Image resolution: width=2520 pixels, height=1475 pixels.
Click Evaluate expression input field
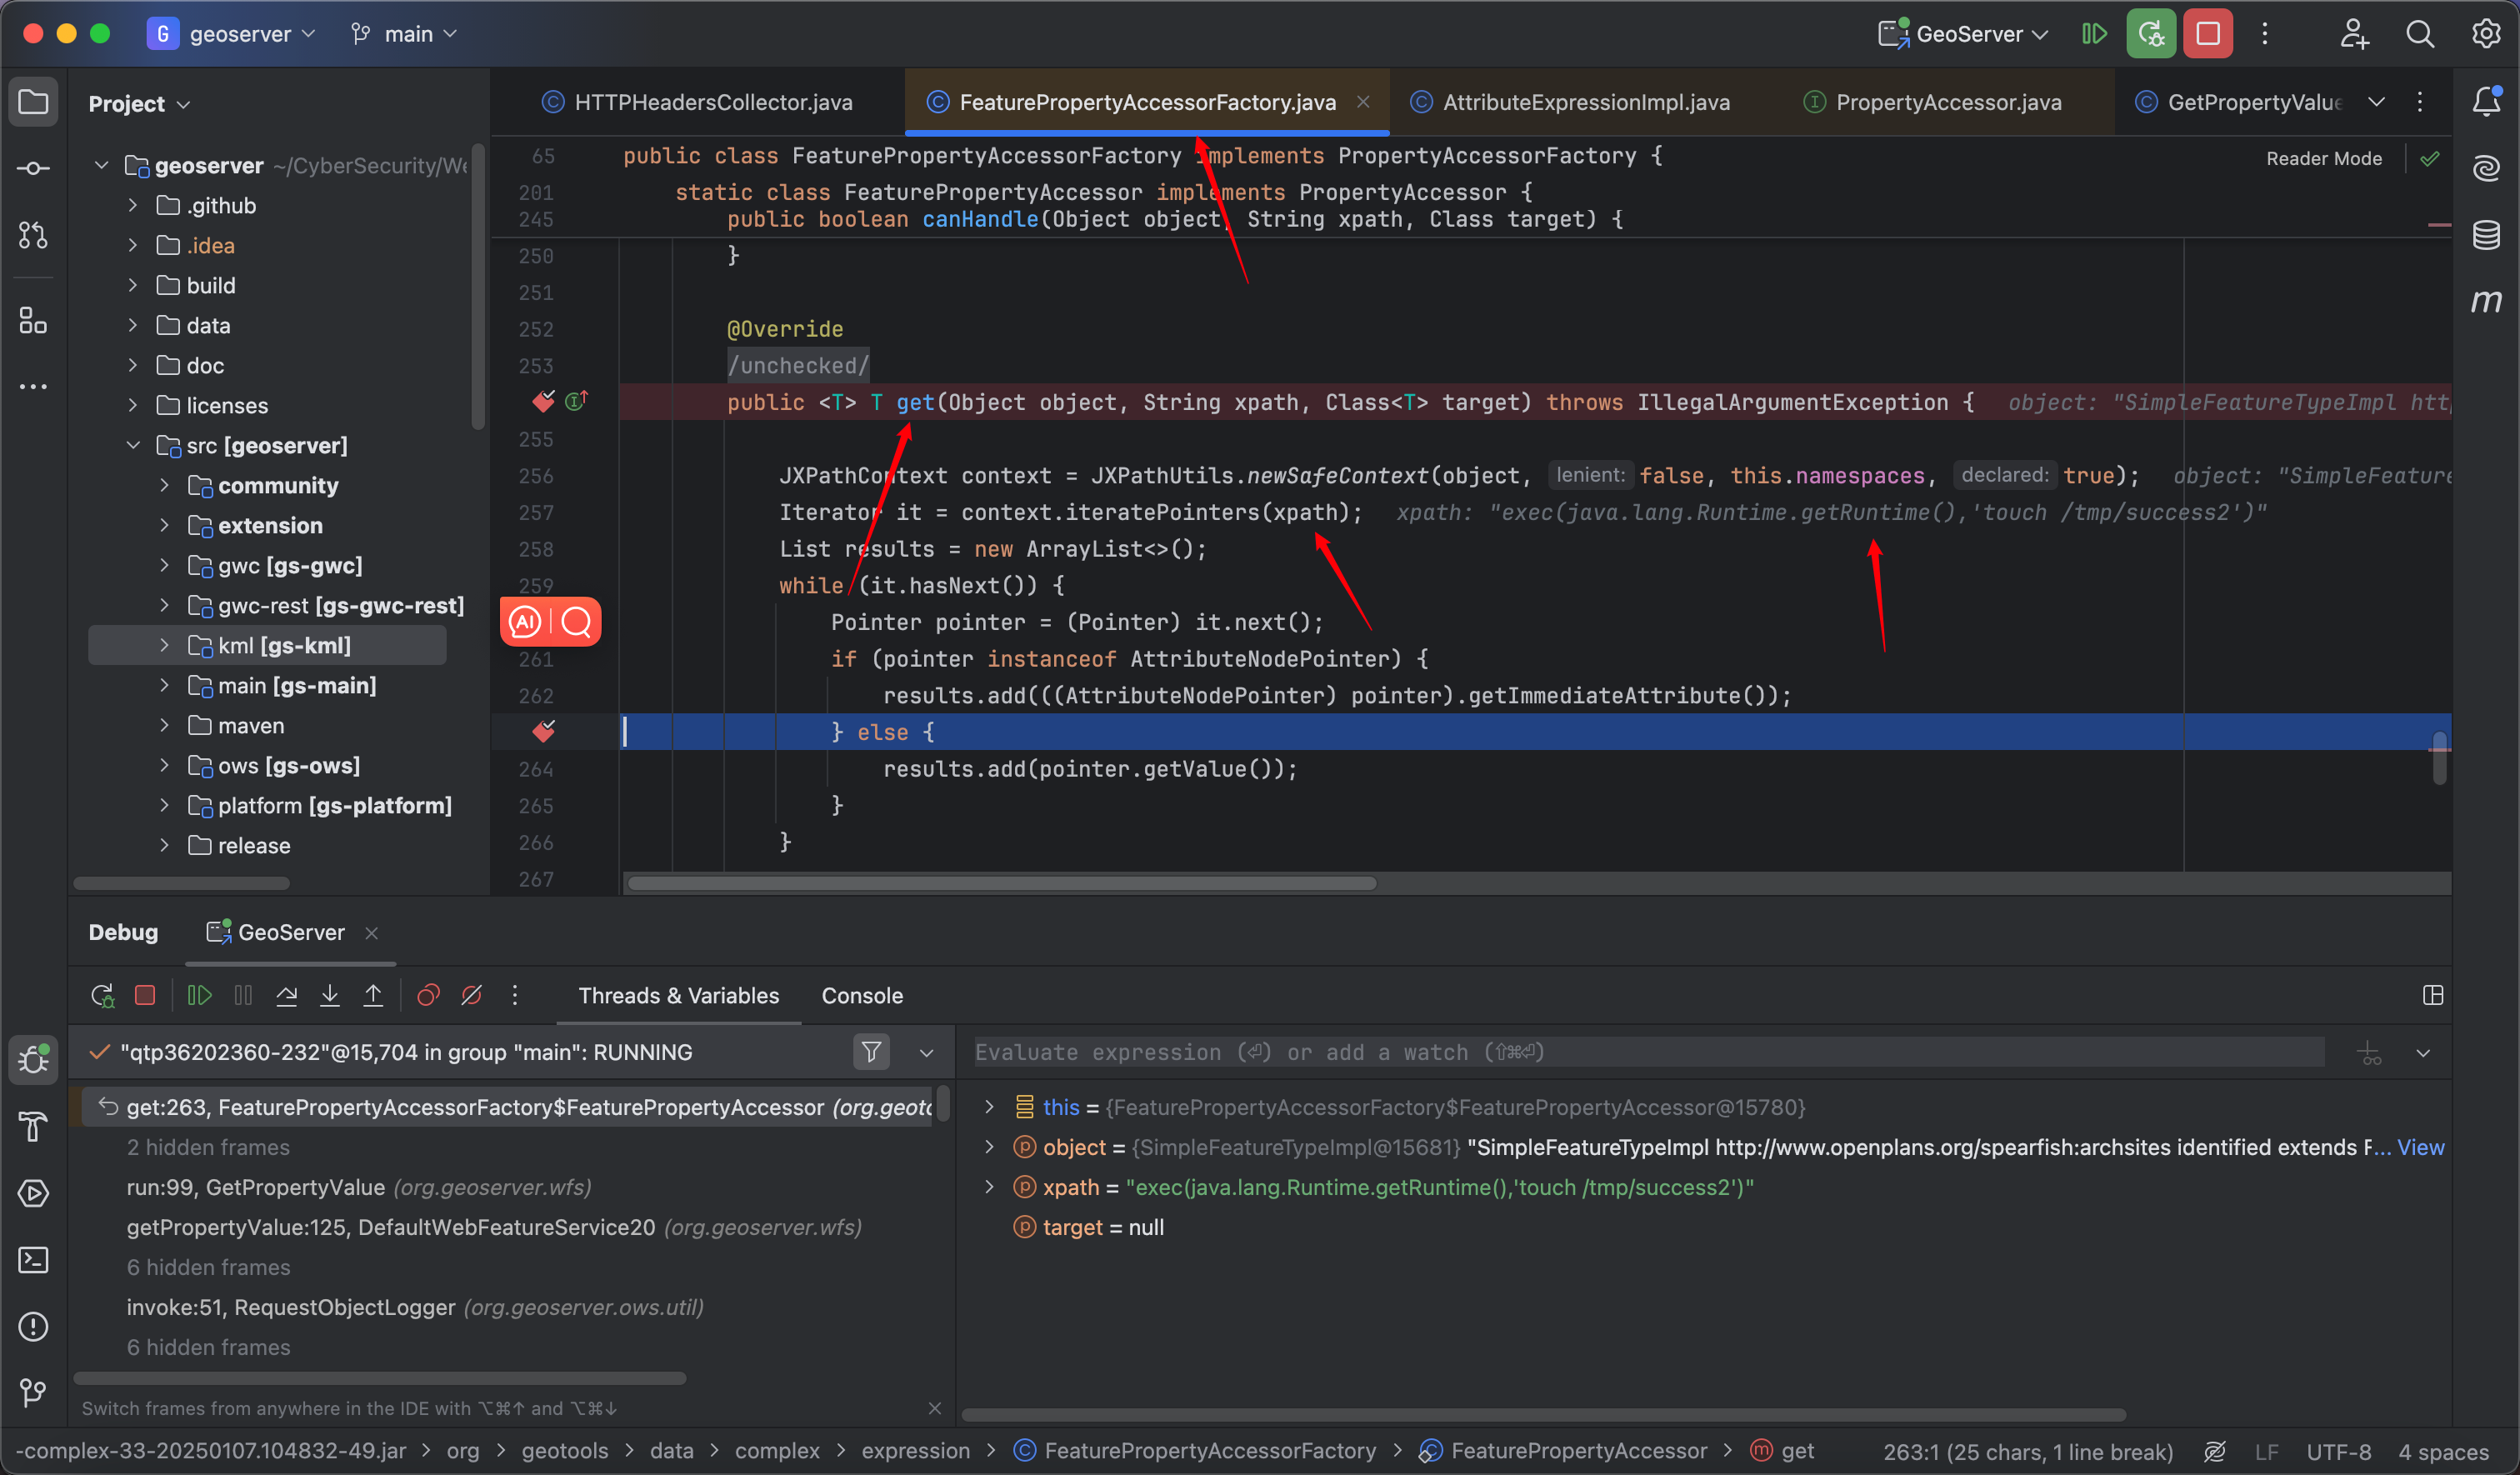click(x=1648, y=1052)
